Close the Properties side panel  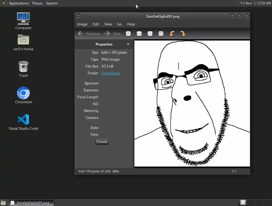click(128, 44)
